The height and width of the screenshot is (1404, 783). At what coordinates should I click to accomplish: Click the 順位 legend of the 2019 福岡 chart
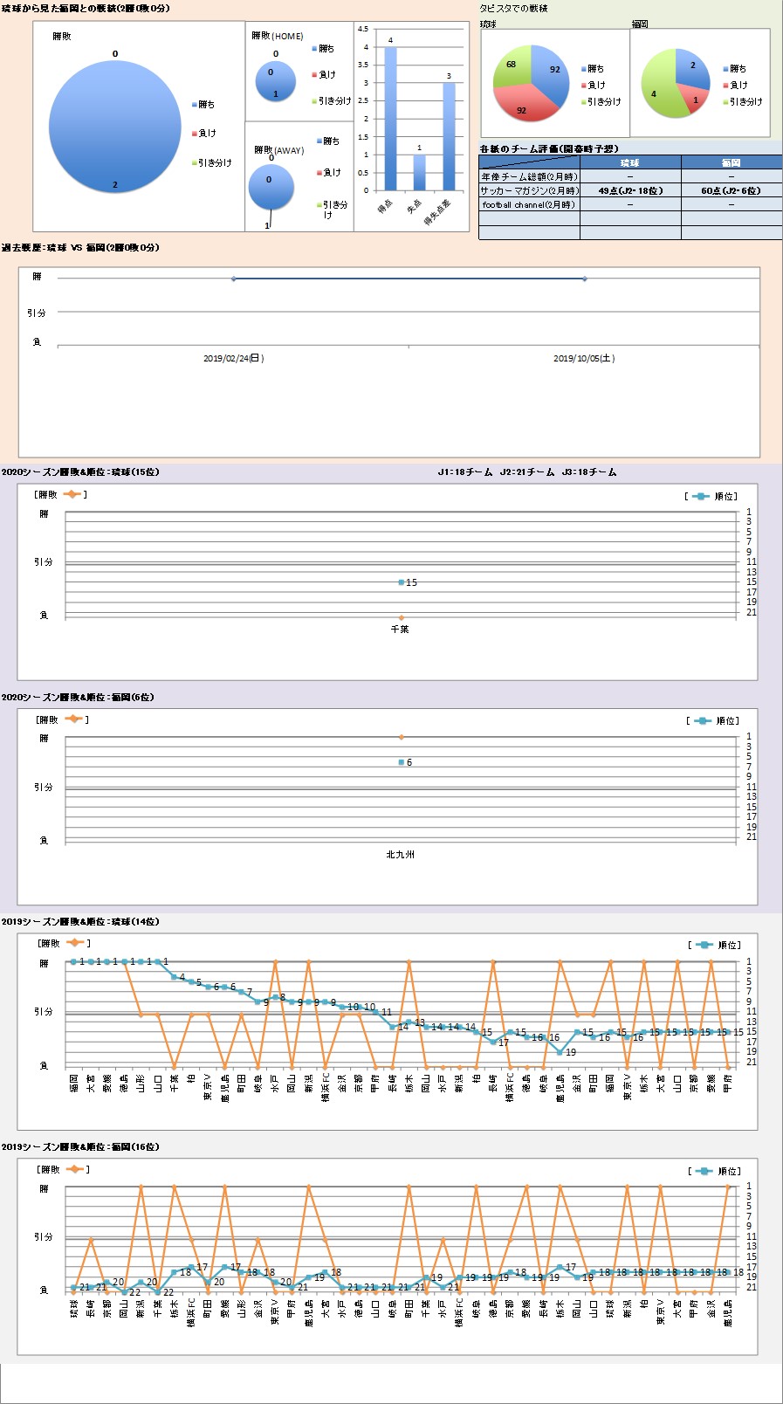click(716, 1171)
